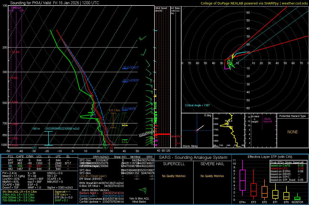Image resolution: width=309 pixels, height=205 pixels.
Task: Click the Eff Shear (EBWD) row label
Action: coord(91,179)
